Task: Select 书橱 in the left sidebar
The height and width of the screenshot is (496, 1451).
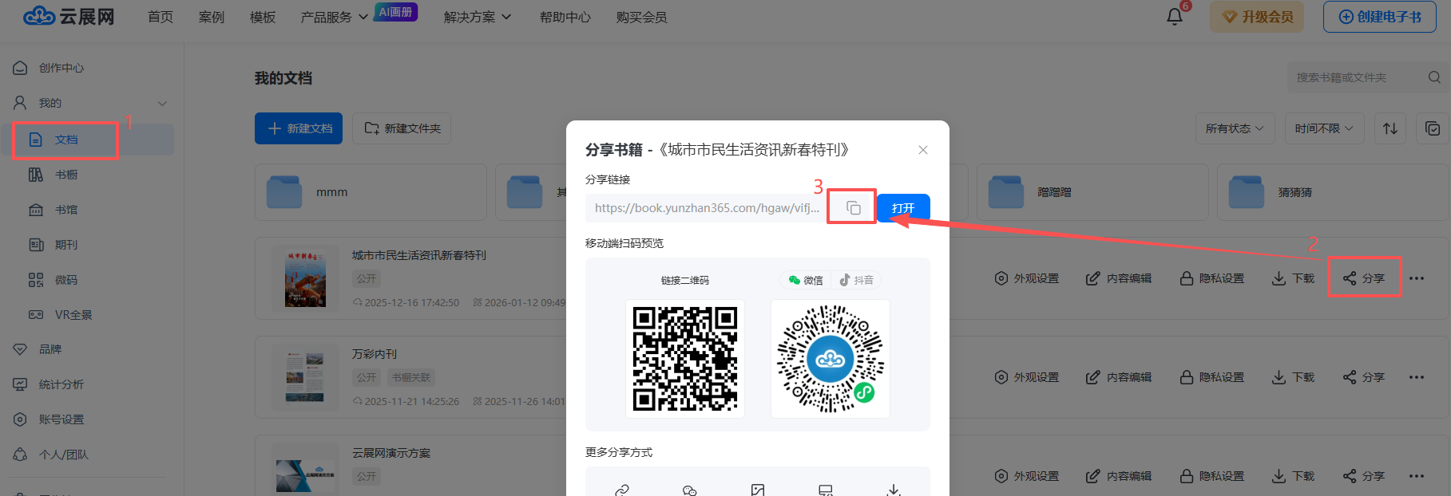Action: [65, 175]
